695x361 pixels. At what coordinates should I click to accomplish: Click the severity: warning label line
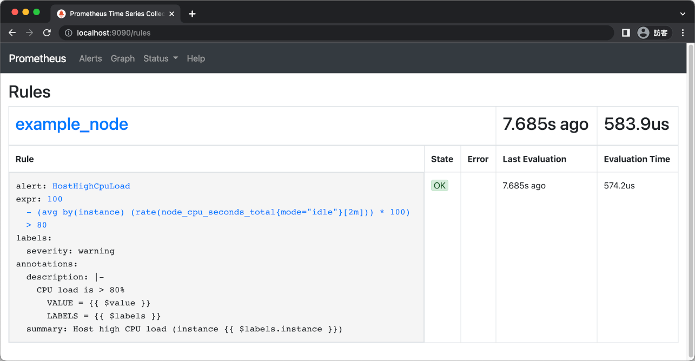coord(70,251)
